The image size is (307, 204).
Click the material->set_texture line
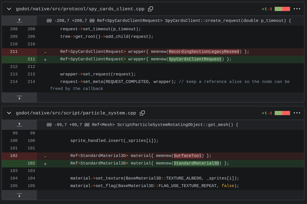click(x=155, y=178)
